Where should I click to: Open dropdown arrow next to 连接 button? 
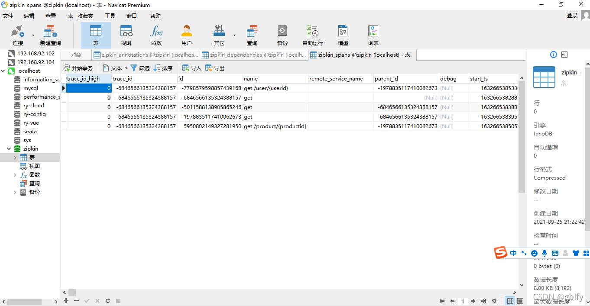tap(33, 35)
